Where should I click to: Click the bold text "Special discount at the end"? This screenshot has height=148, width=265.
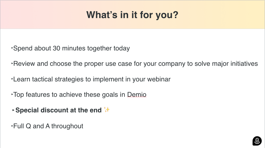click(58, 110)
